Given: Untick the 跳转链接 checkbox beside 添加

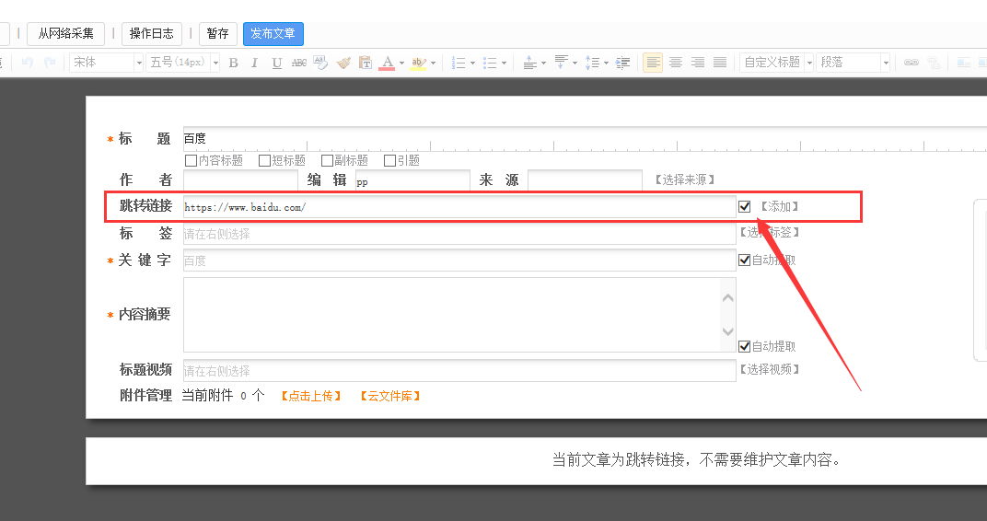Looking at the screenshot, I should coord(745,206).
